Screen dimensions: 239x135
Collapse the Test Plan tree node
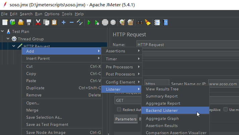point(2,31)
